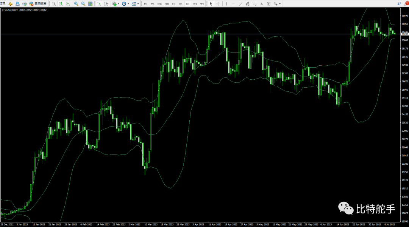Select D1 daily timeframe
409x227 pixels.
(188, 4)
